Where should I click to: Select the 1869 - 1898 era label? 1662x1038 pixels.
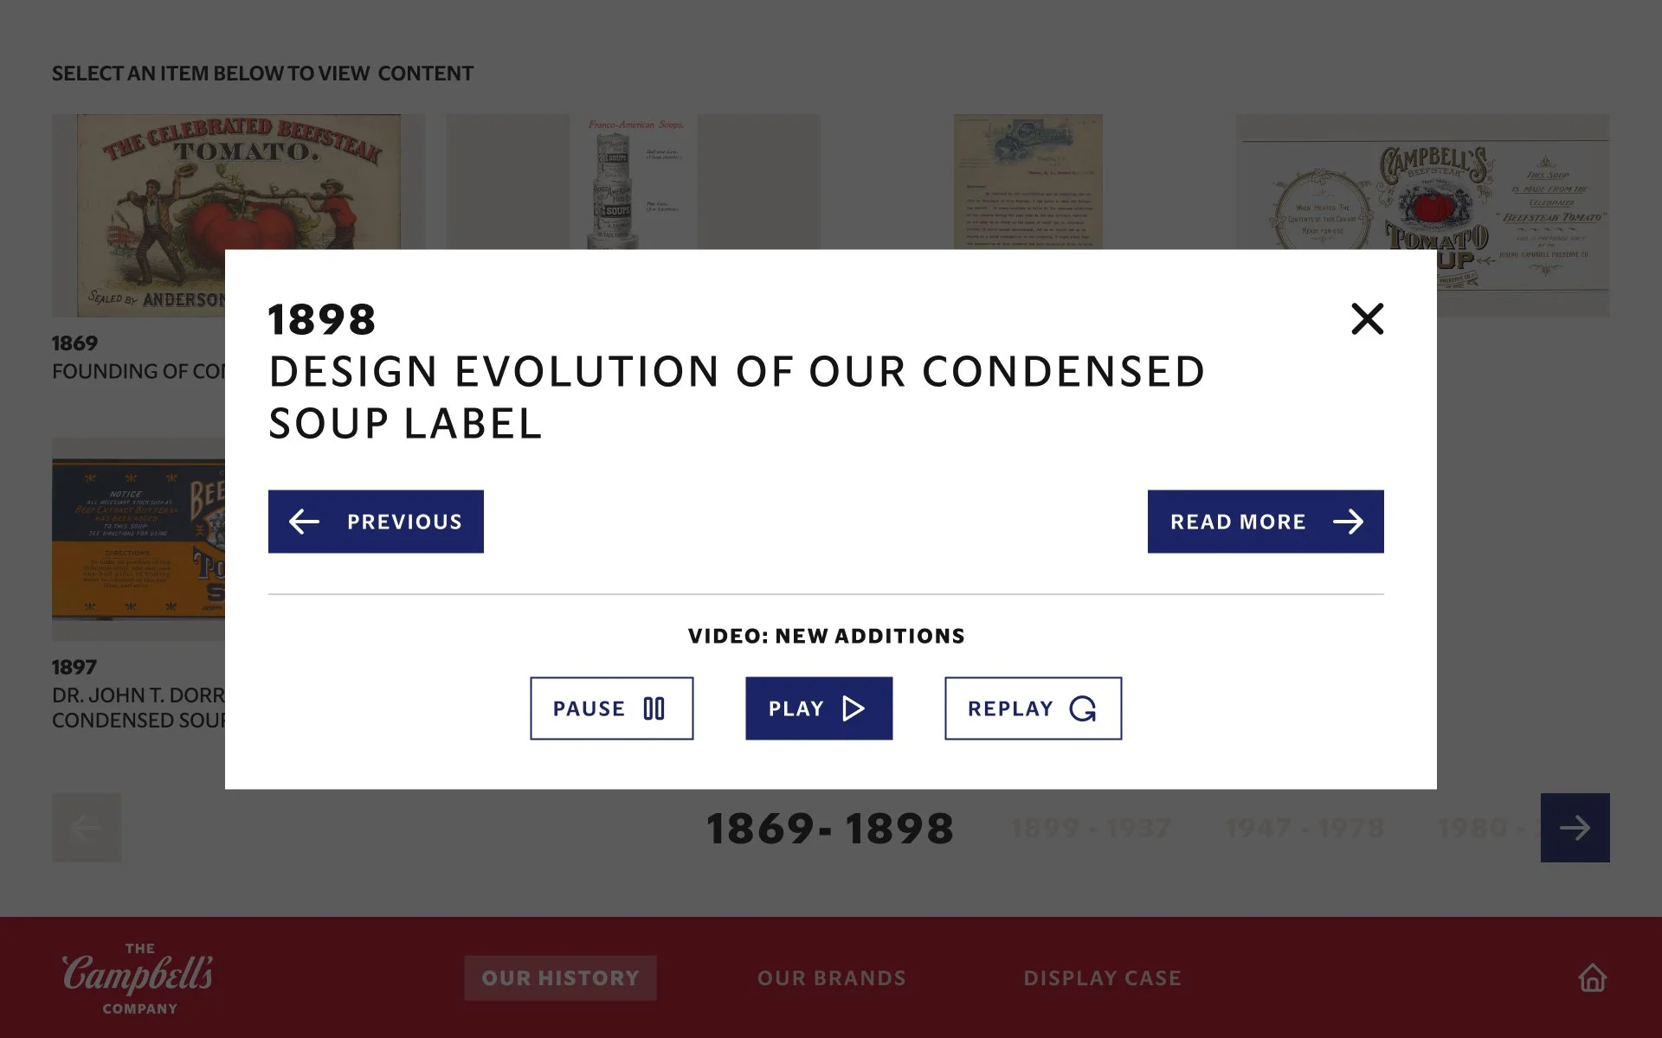coord(830,829)
